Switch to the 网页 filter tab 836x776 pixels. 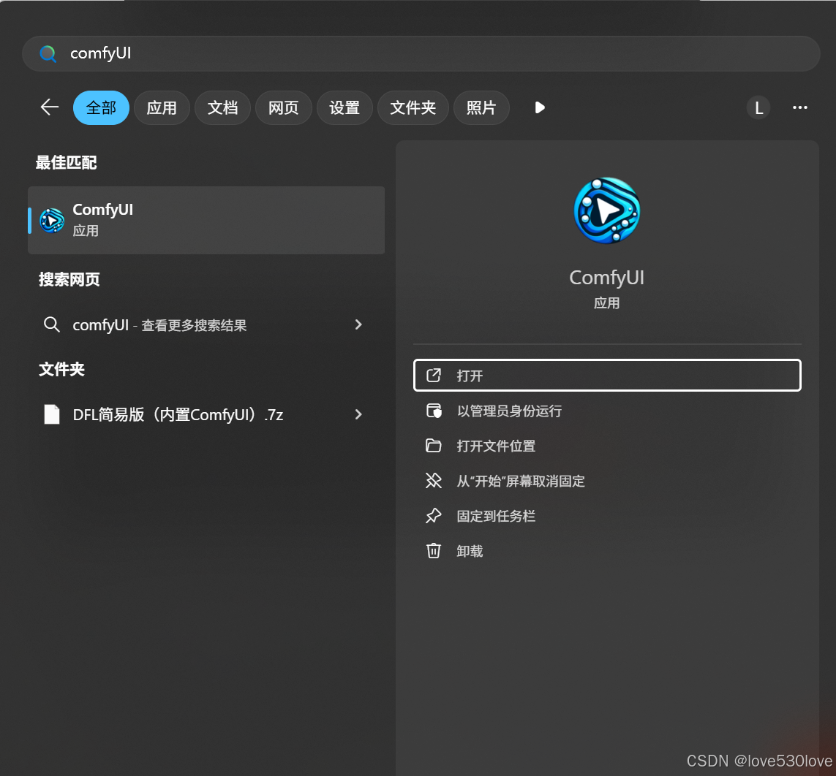(283, 107)
